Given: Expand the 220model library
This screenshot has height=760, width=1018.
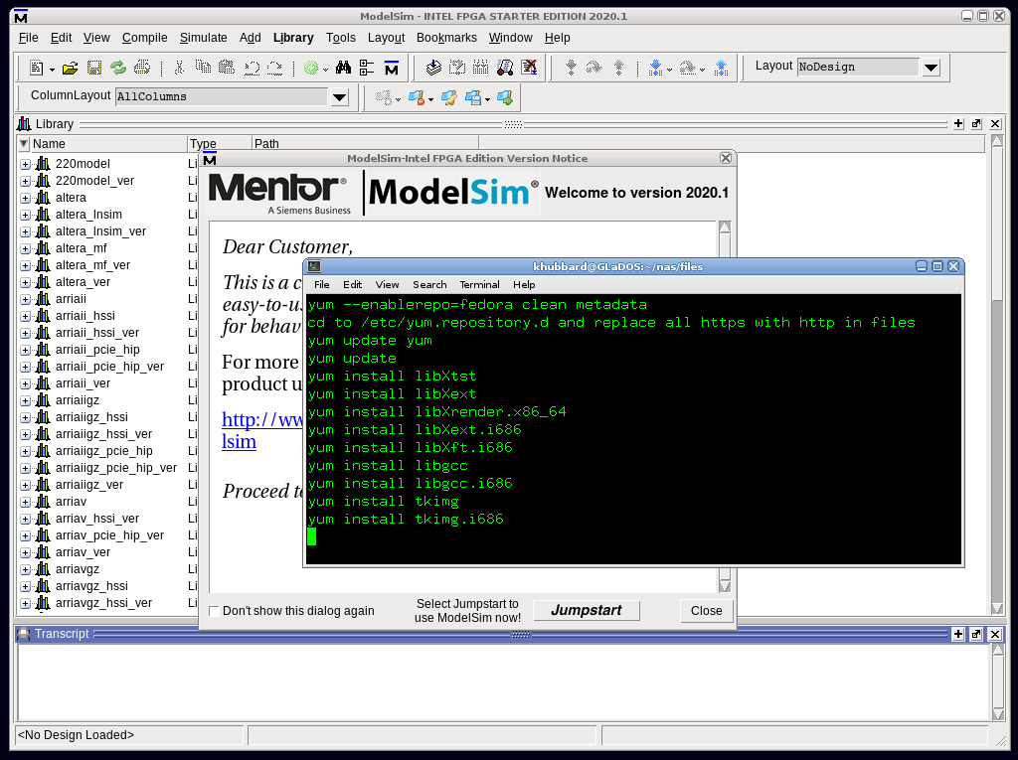Looking at the screenshot, I should click(x=25, y=164).
